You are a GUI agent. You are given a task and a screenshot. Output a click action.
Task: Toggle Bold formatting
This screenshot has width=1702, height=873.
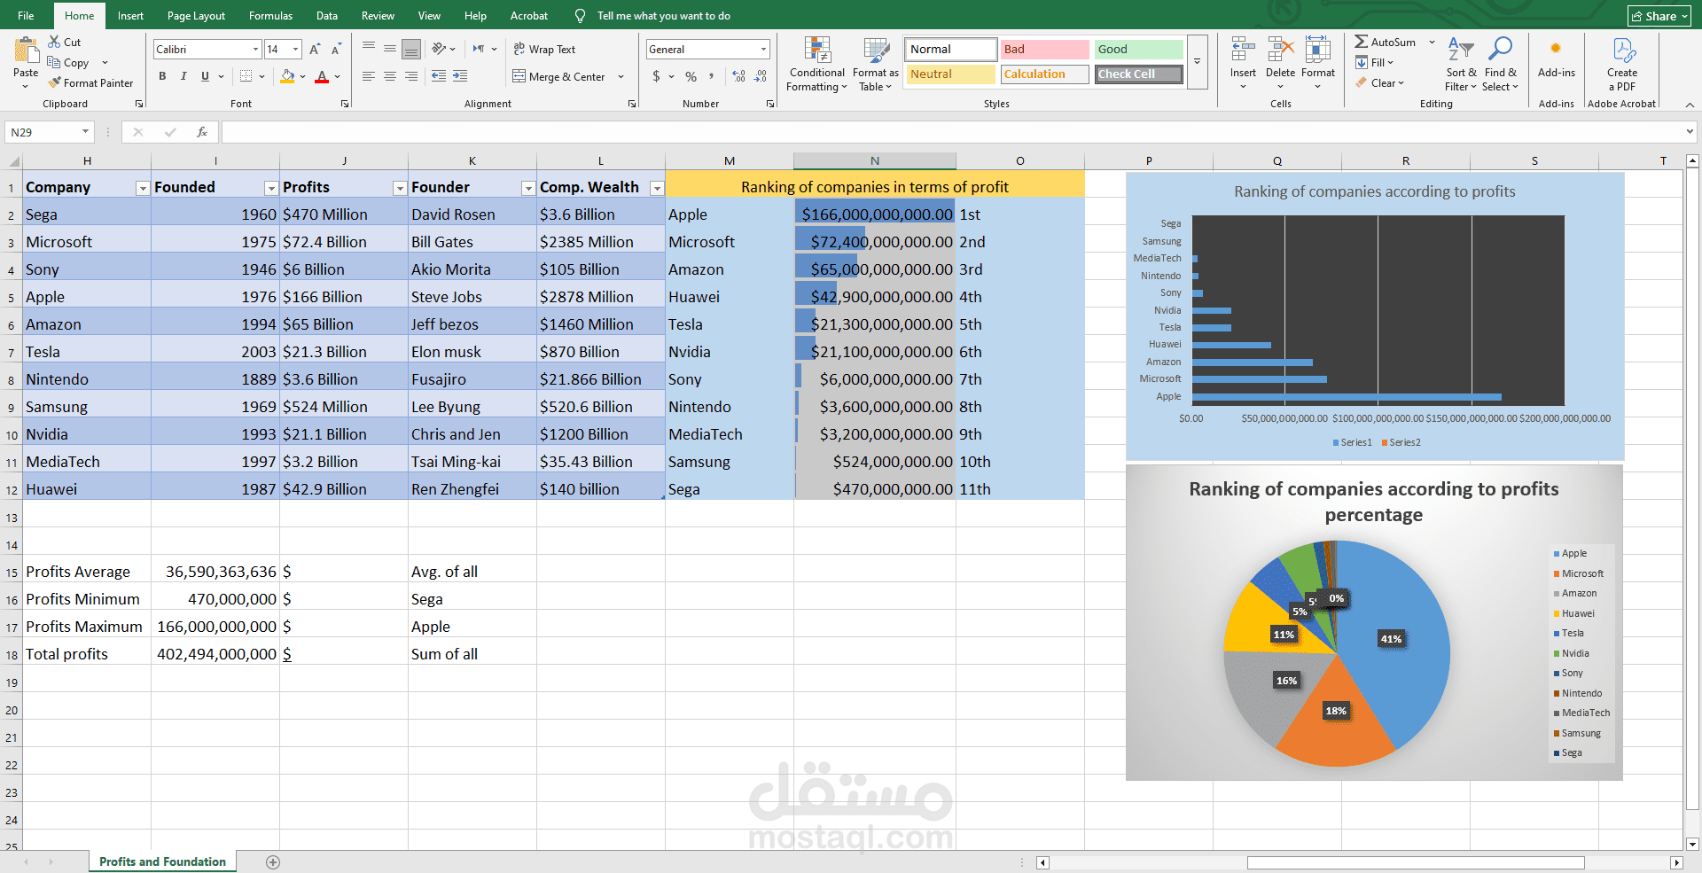(x=162, y=76)
